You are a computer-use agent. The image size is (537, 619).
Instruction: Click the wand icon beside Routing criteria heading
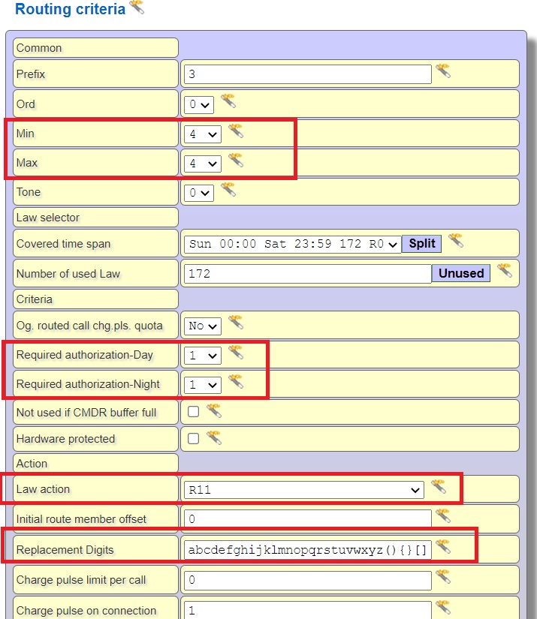pos(136,8)
